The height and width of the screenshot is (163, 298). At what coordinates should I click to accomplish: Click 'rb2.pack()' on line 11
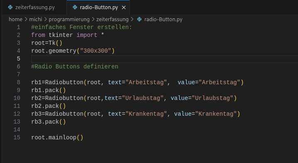[x=49, y=106]
